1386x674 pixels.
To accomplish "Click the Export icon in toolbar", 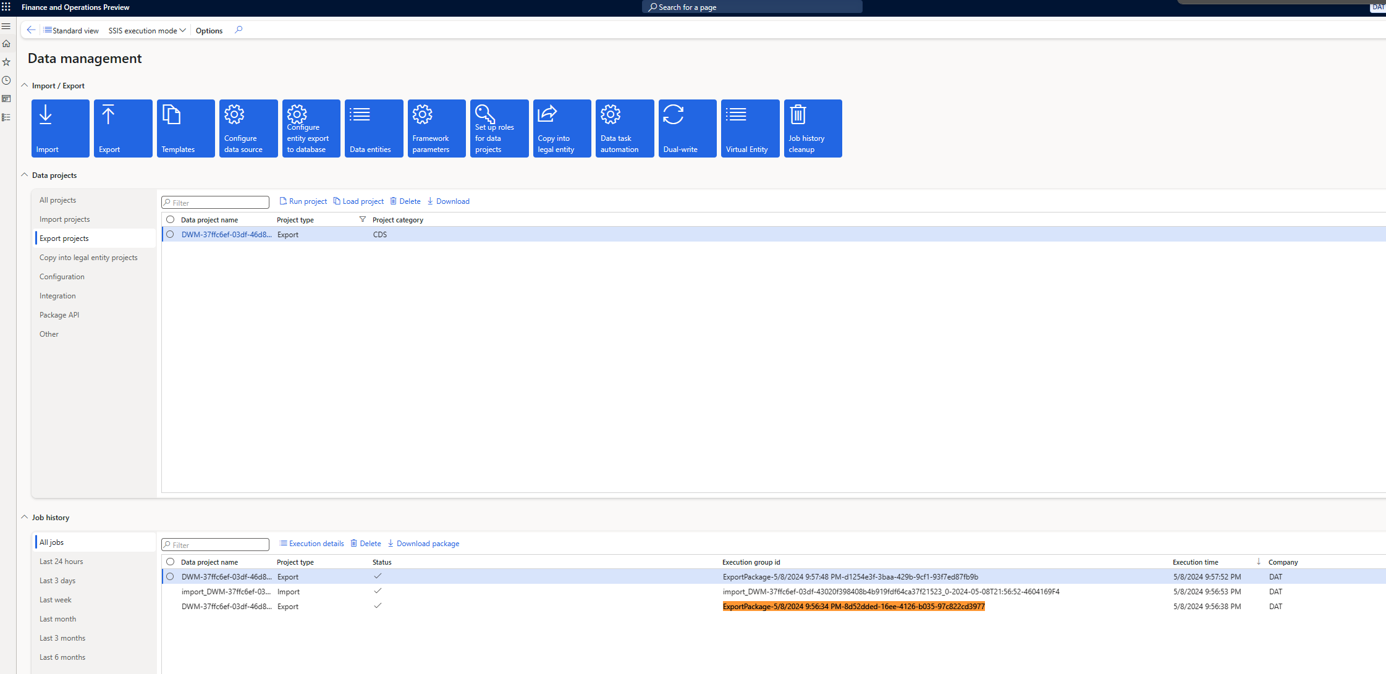I will (121, 128).
